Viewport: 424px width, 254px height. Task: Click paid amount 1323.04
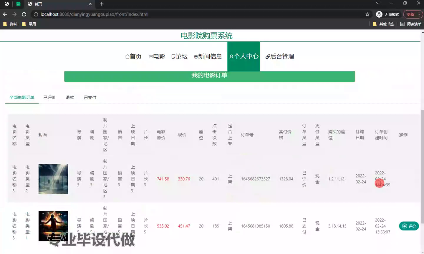[286, 179]
